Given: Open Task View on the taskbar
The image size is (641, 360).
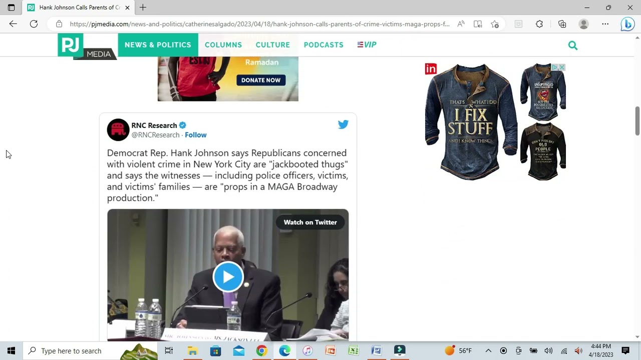Looking at the screenshot, I should coord(169,350).
